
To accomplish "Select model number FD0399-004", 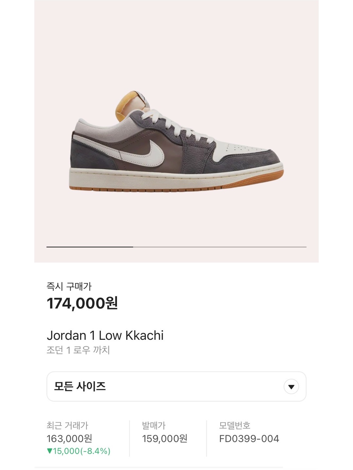I will click(x=249, y=438).
